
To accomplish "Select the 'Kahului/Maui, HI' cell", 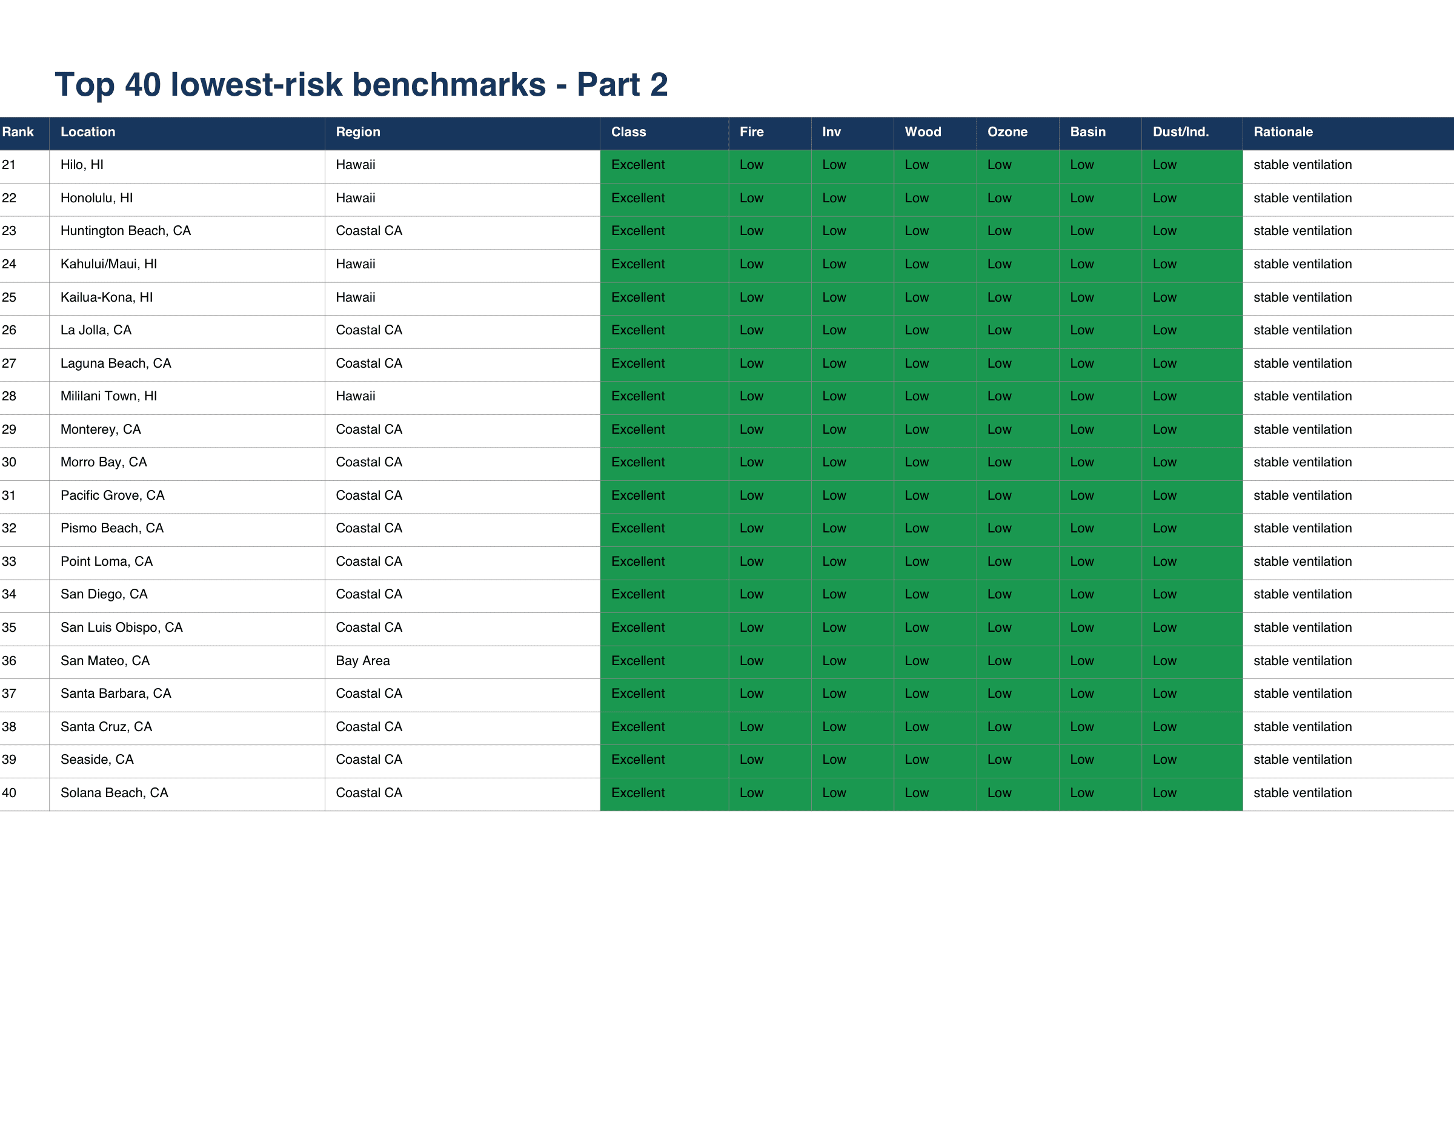I will [187, 265].
